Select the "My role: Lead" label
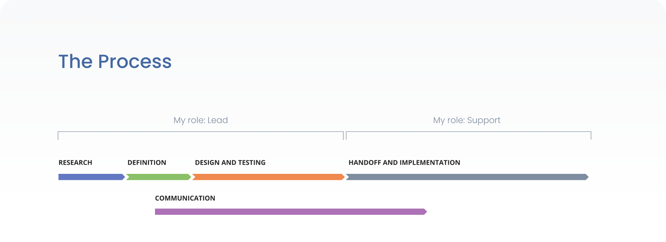Screen dimensions: 666x242 click(x=200, y=120)
